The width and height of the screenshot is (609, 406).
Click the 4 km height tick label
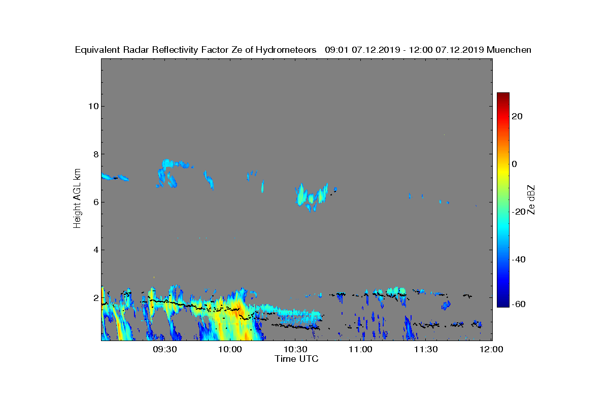click(95, 250)
